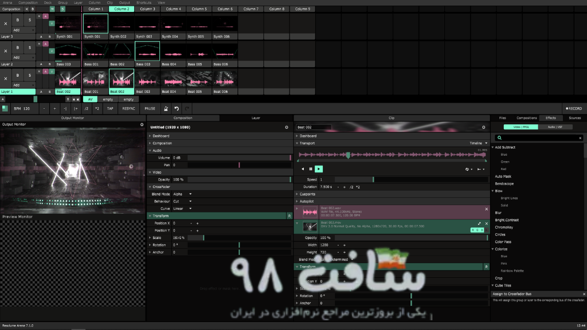This screenshot has width=587, height=330.
Task: Click the effects search magnifier icon
Action: click(x=499, y=138)
